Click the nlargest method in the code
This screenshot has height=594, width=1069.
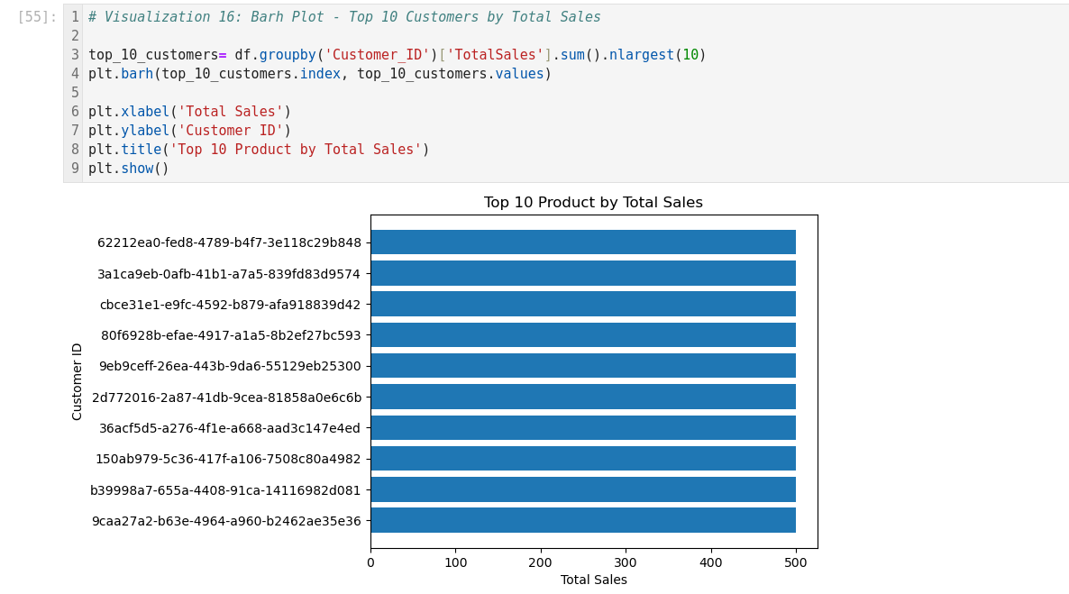(x=641, y=55)
